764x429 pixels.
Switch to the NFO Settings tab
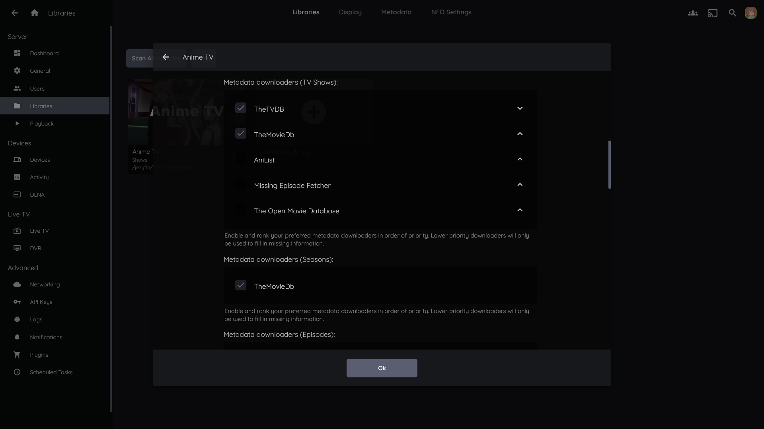(451, 12)
